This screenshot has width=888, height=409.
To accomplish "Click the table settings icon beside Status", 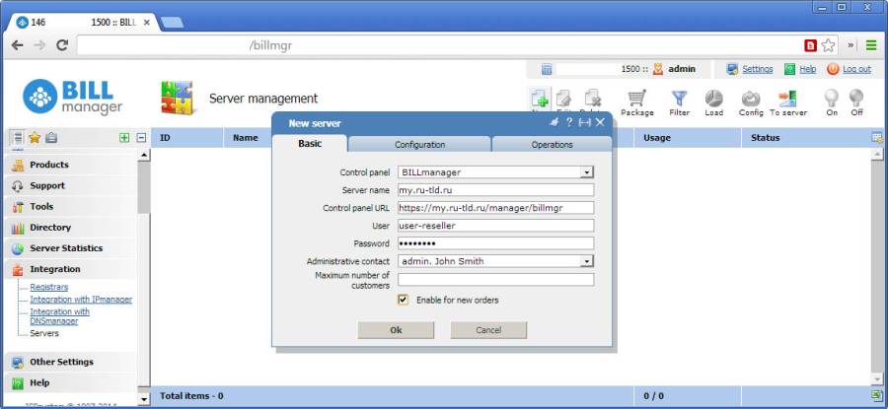I will (877, 137).
